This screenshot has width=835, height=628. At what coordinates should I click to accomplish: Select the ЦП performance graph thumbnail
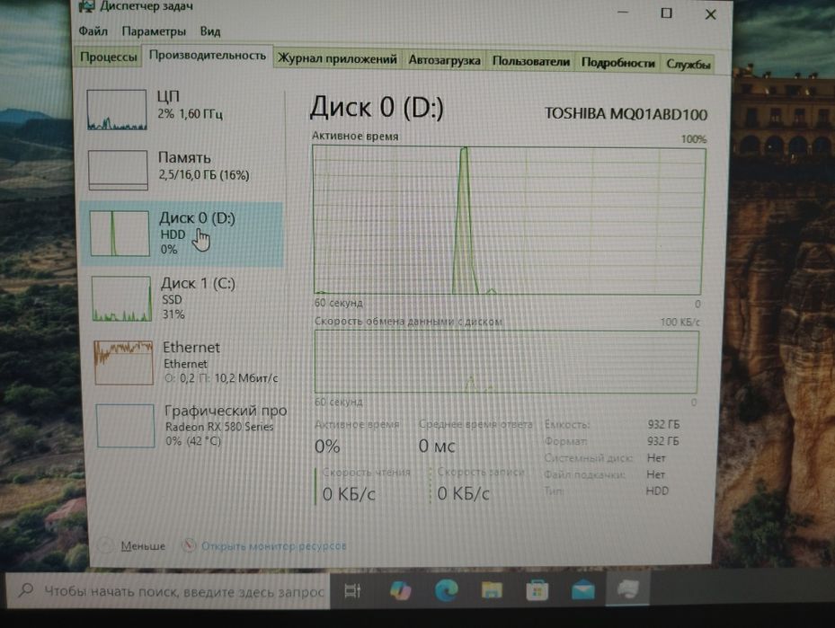point(117,110)
